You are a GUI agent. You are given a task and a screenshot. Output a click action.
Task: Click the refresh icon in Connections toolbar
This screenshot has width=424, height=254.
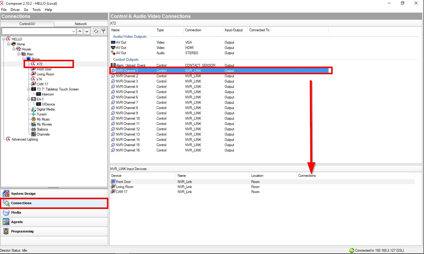(x=96, y=31)
